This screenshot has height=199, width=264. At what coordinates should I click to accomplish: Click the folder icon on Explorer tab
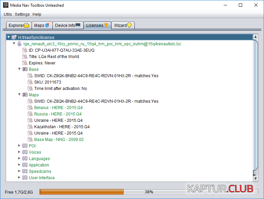click(27, 25)
